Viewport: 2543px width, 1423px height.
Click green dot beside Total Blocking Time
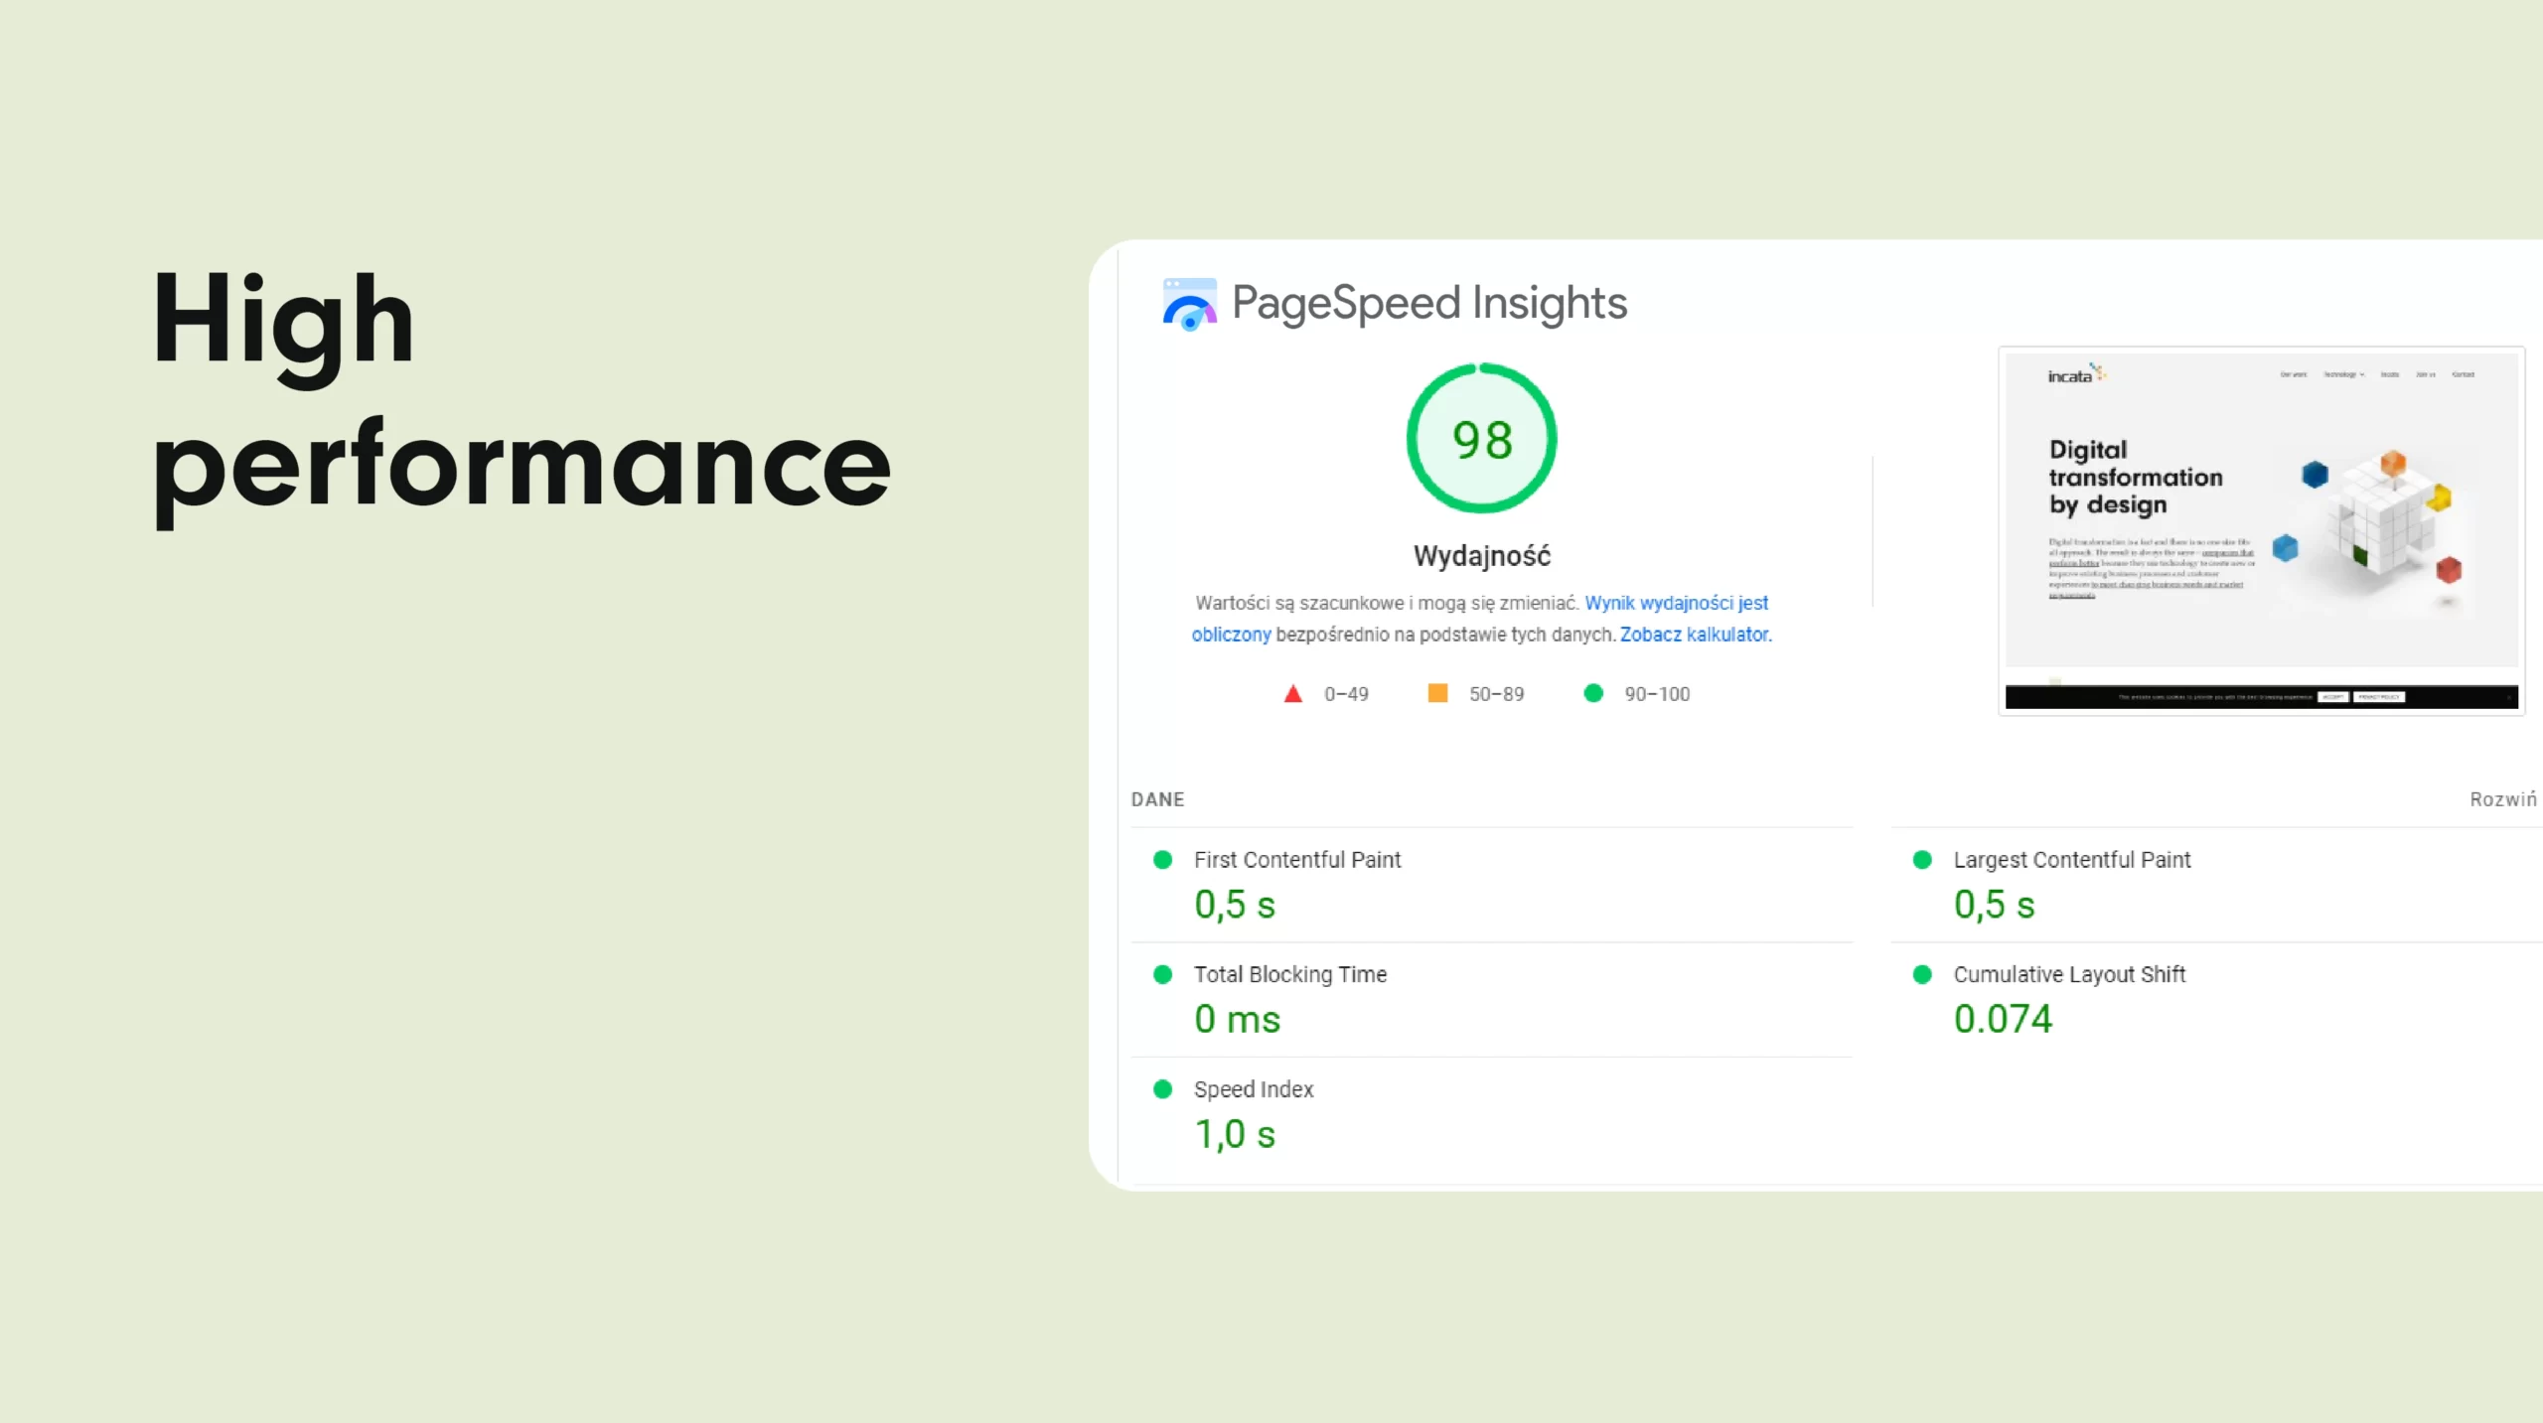pos(1162,974)
